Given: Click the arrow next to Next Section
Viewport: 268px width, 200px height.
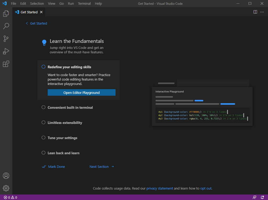Looking at the screenshot, I should [113, 167].
